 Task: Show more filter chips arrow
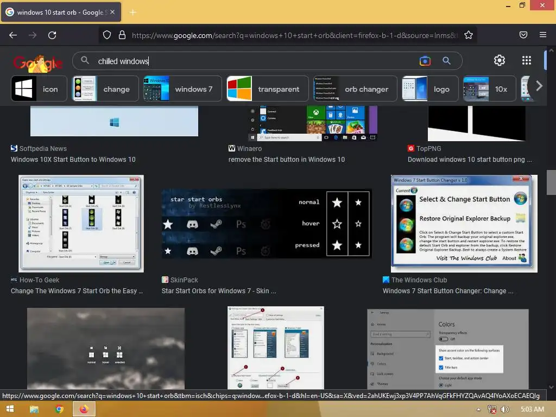(539, 86)
